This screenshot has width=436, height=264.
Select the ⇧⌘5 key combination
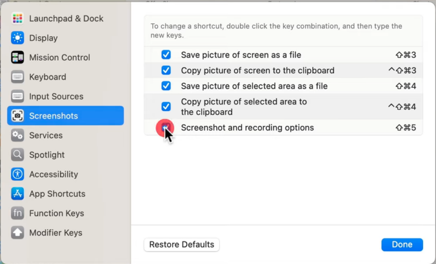pyautogui.click(x=406, y=128)
